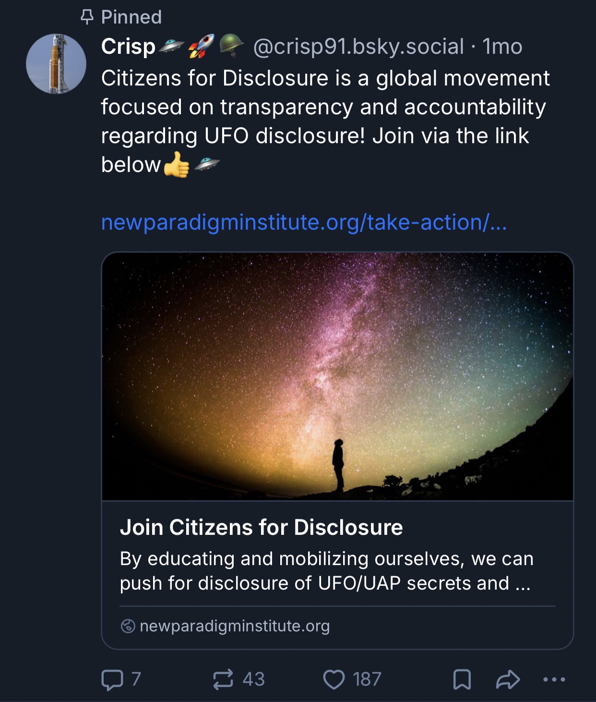Image resolution: width=596 pixels, height=702 pixels.
Task: Open the starry sky preview image
Action: click(337, 376)
